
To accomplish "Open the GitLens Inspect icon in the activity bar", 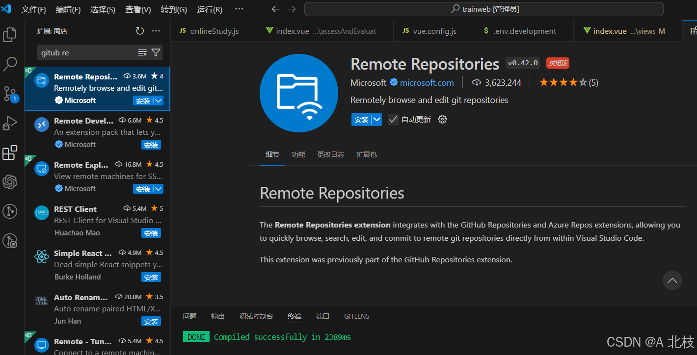I will point(10,241).
